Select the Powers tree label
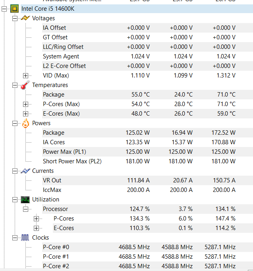The height and width of the screenshot is (271, 253). [41, 123]
